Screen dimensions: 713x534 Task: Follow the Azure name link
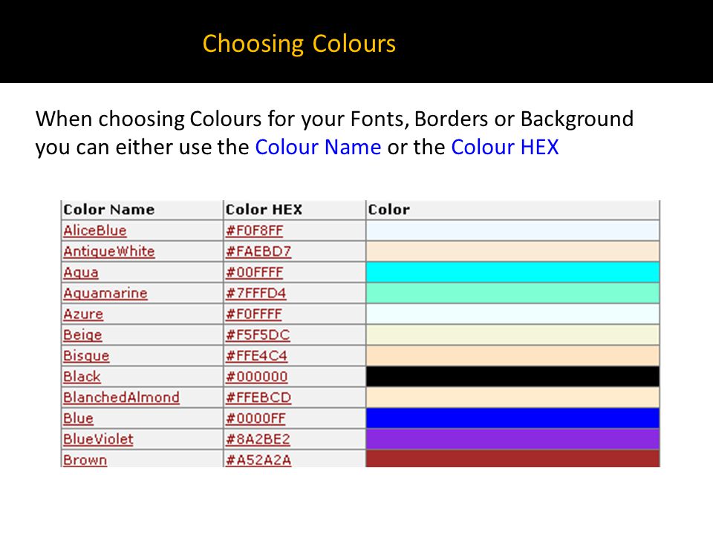pos(83,314)
